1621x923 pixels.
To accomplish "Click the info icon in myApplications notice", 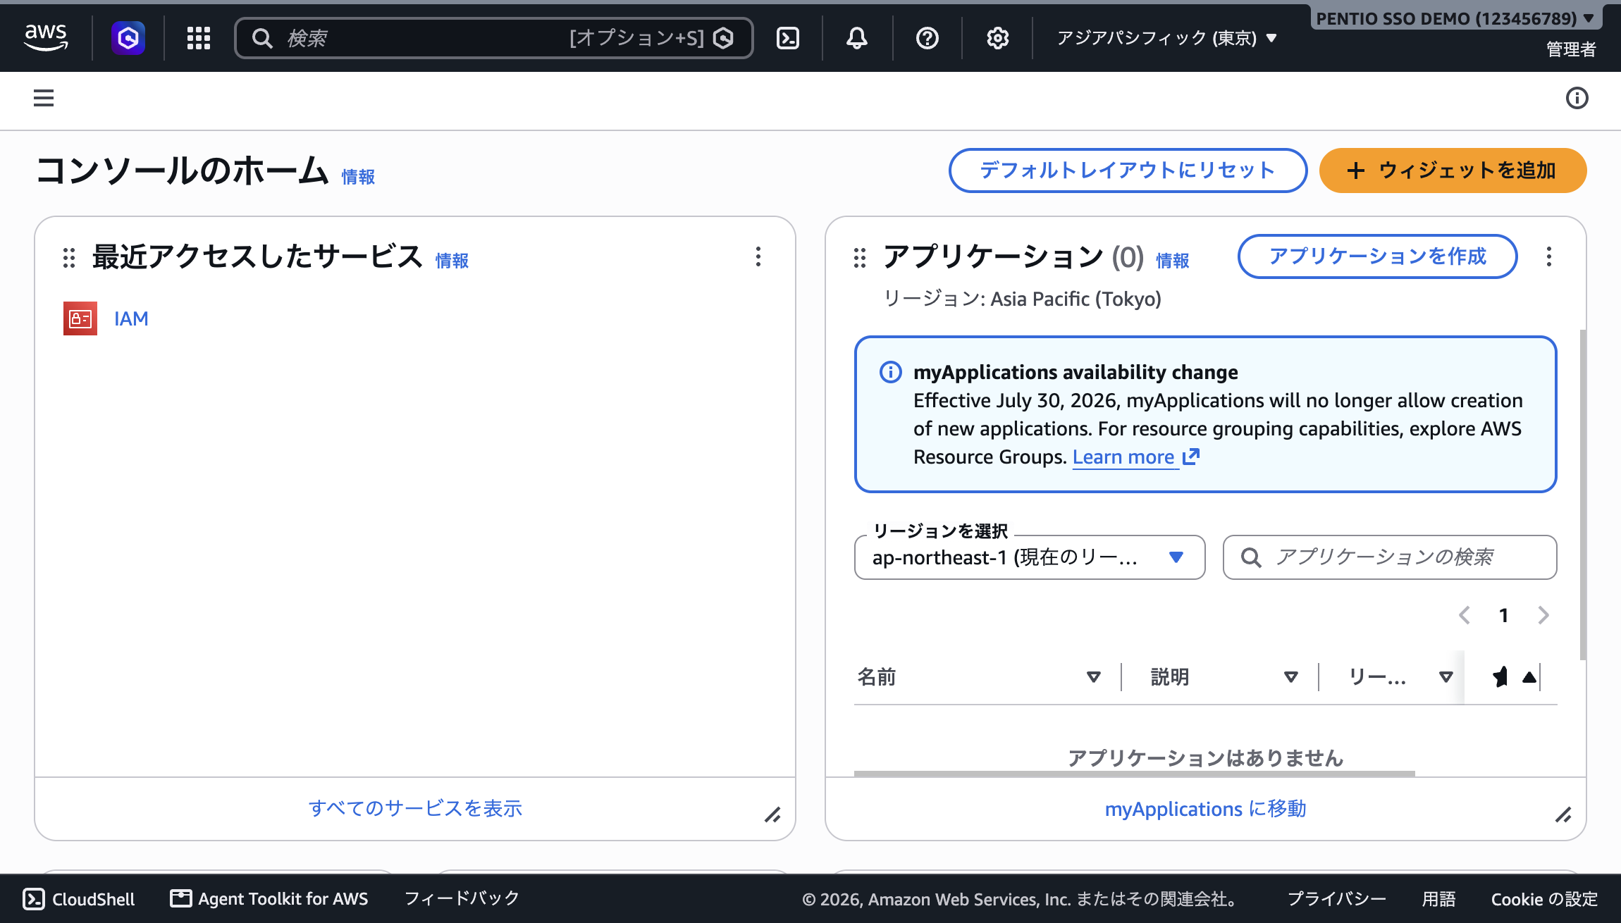I will [x=891, y=372].
